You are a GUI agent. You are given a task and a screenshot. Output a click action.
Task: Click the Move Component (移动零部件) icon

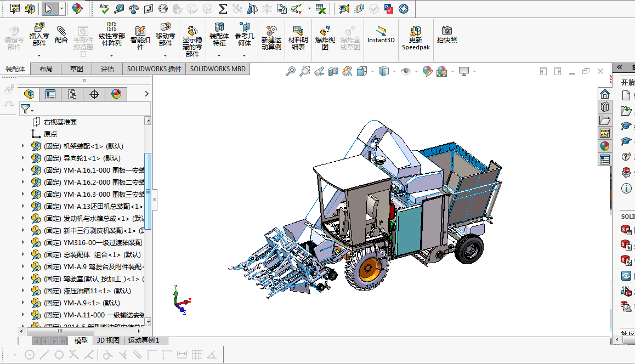click(x=165, y=27)
